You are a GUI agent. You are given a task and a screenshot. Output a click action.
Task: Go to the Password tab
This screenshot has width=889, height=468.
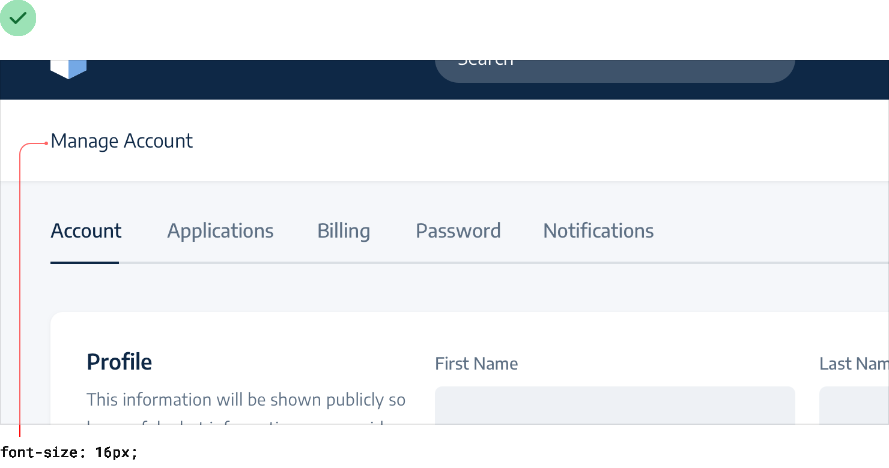coord(458,231)
